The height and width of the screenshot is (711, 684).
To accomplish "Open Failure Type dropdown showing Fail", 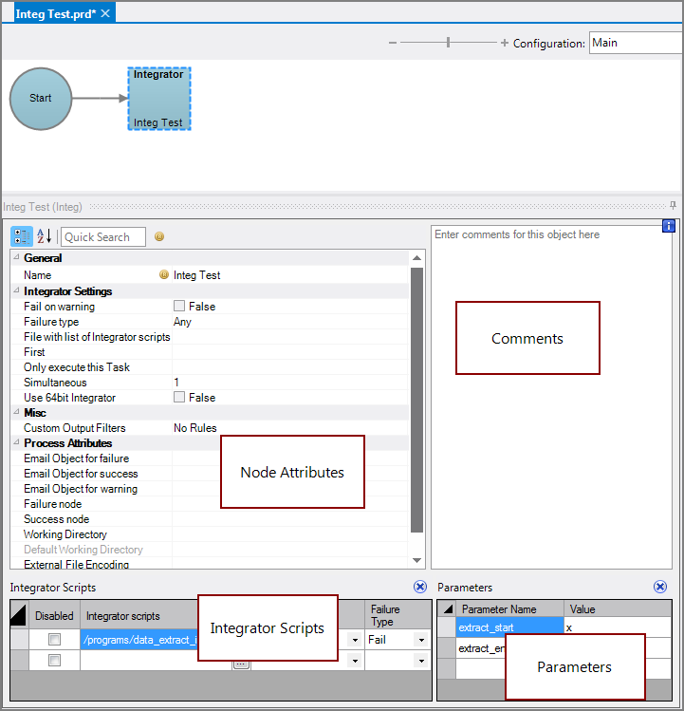I will pos(421,640).
